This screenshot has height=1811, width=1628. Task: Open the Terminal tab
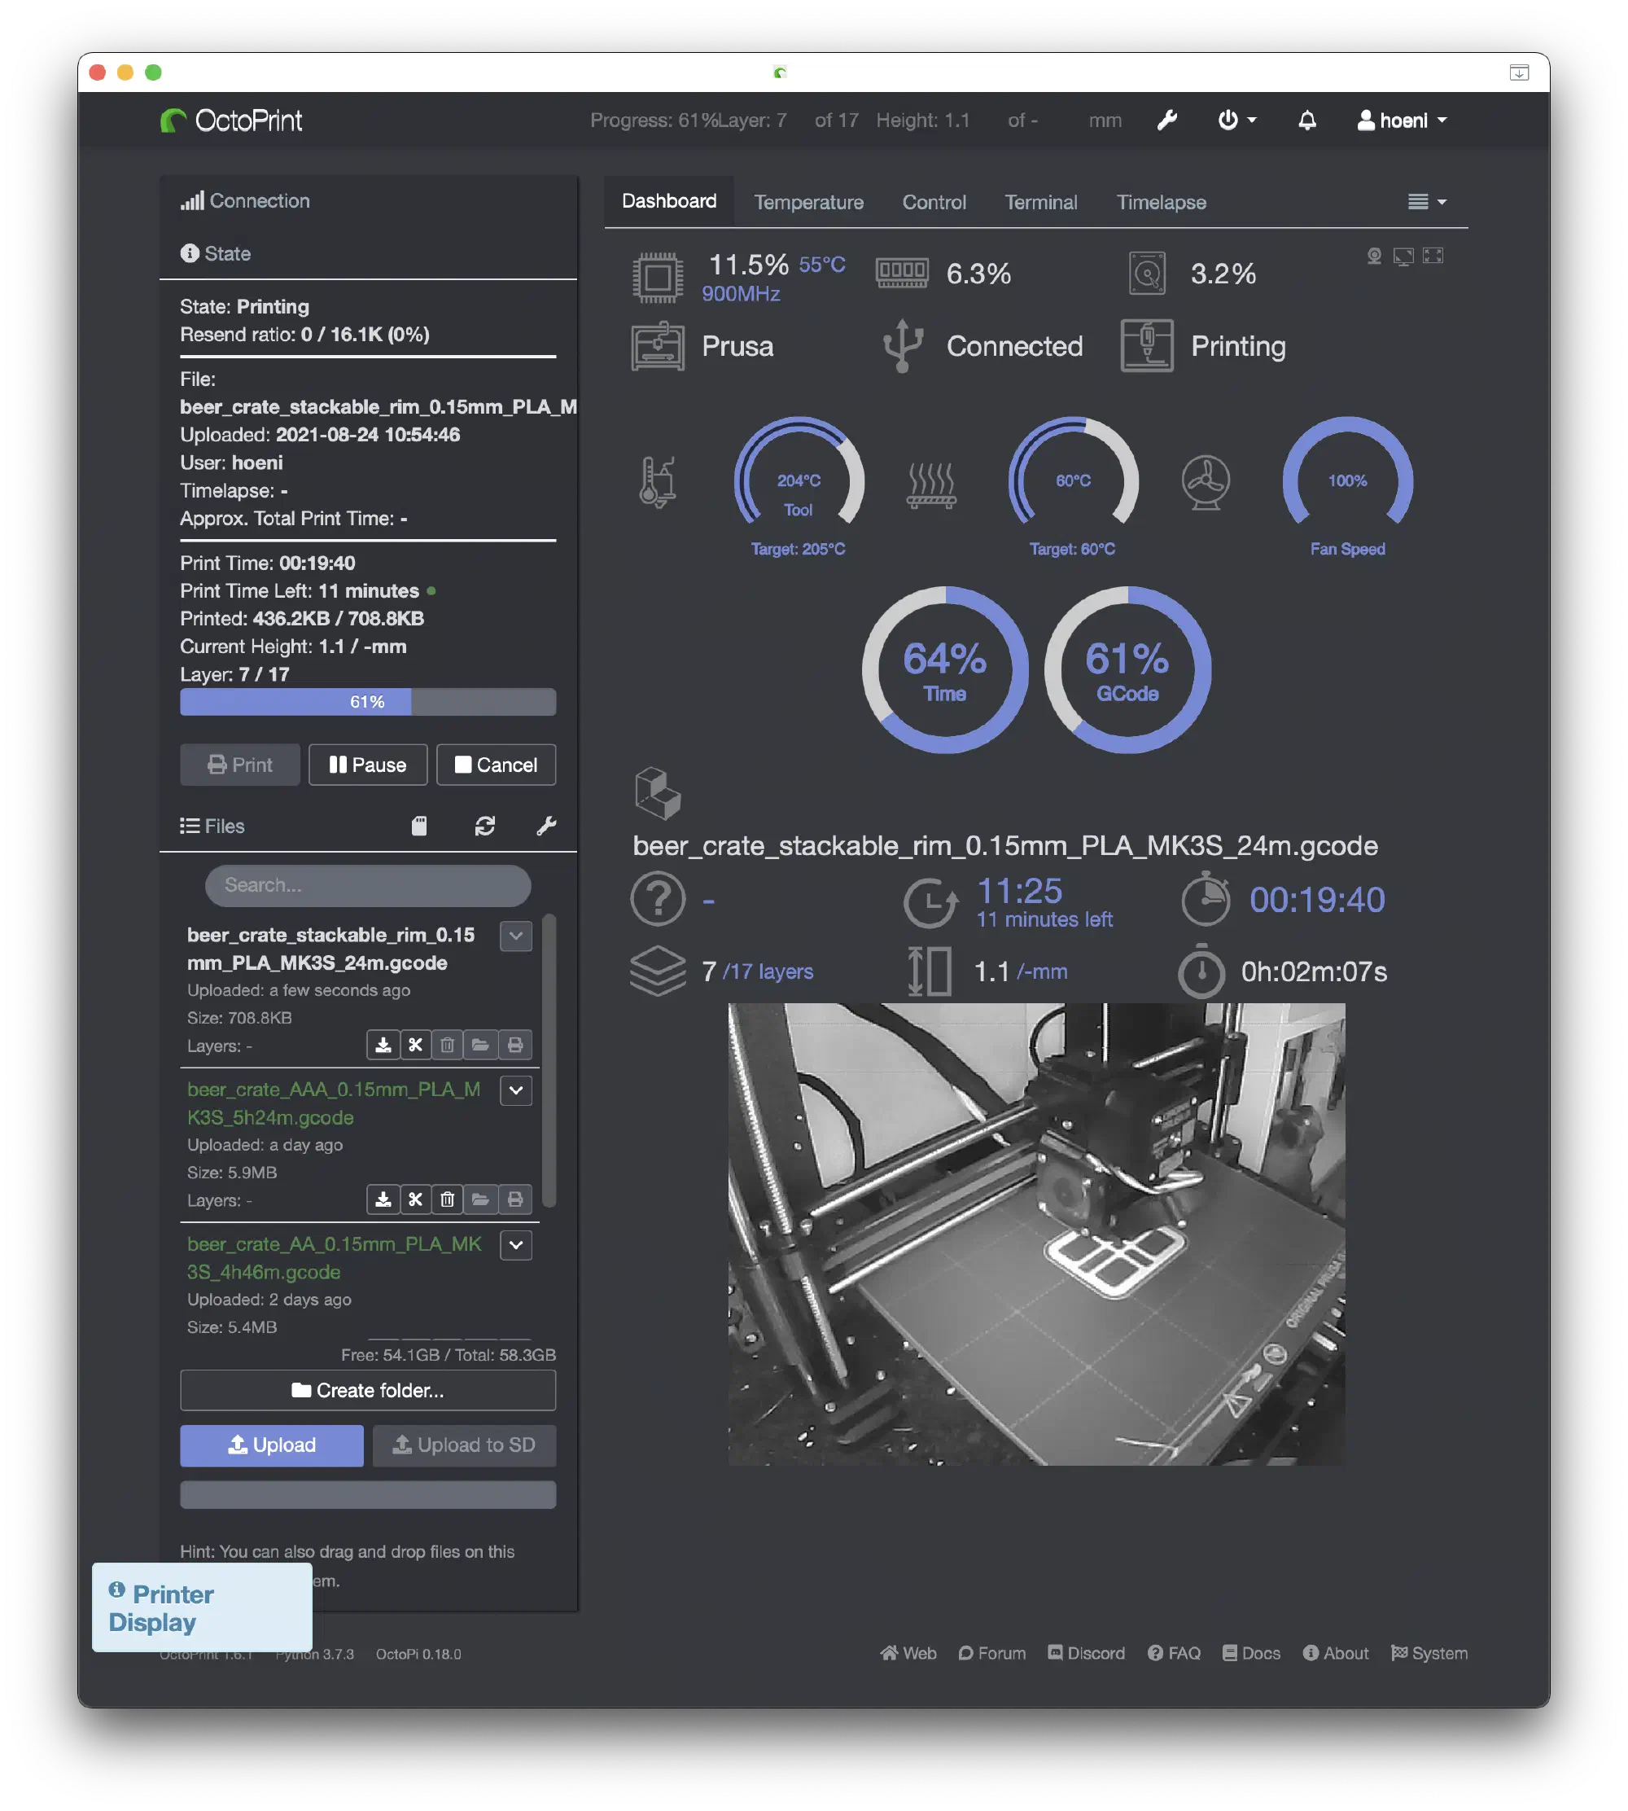tap(1040, 202)
